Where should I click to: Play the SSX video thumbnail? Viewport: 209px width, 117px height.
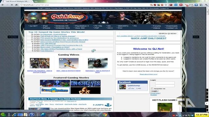69,63
